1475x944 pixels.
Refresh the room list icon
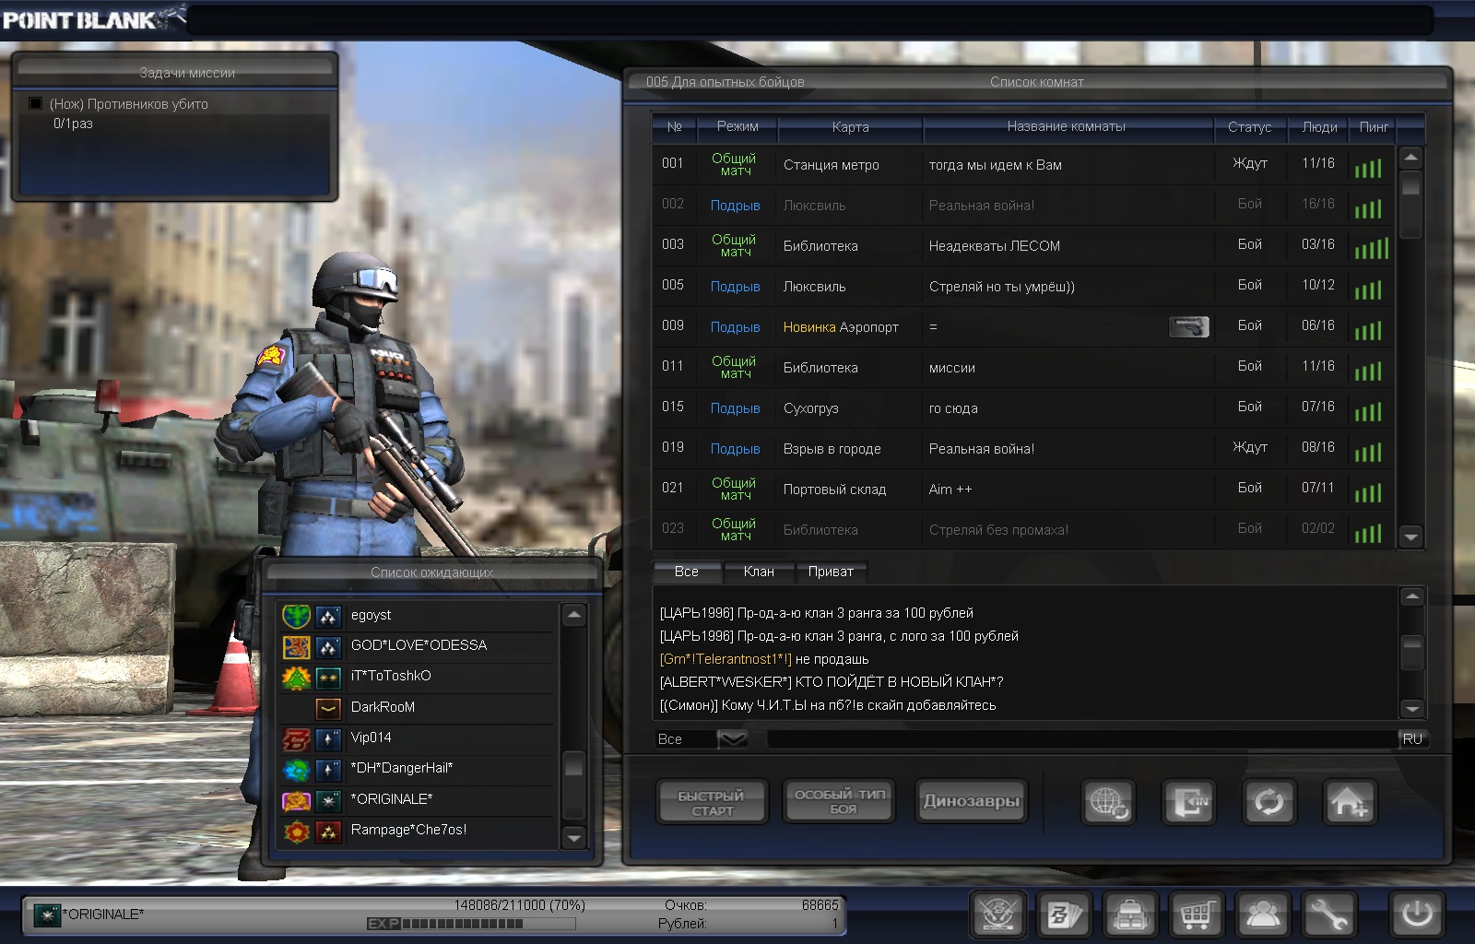(x=1268, y=801)
